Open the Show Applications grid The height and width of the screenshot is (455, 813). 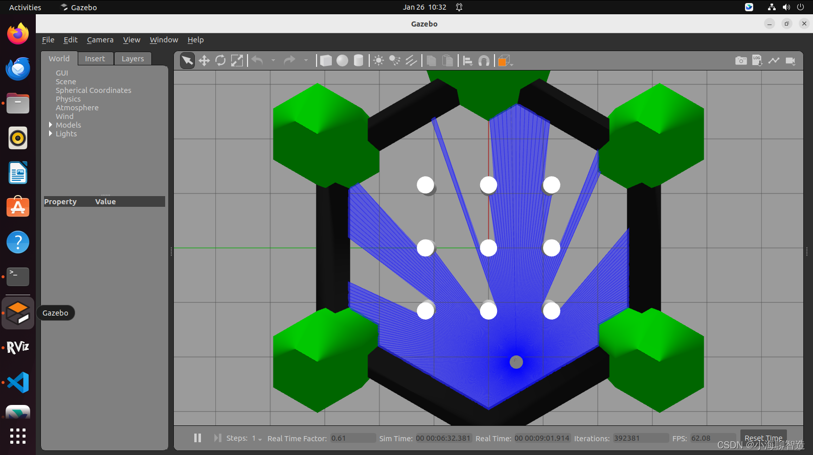[x=18, y=436]
